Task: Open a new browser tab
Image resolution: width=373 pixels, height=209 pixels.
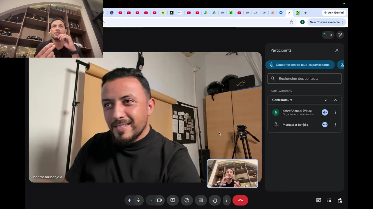Action: click(305, 13)
